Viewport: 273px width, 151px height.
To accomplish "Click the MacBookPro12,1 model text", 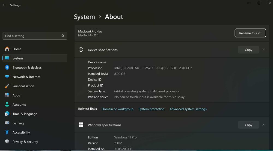I will pos(88,35).
